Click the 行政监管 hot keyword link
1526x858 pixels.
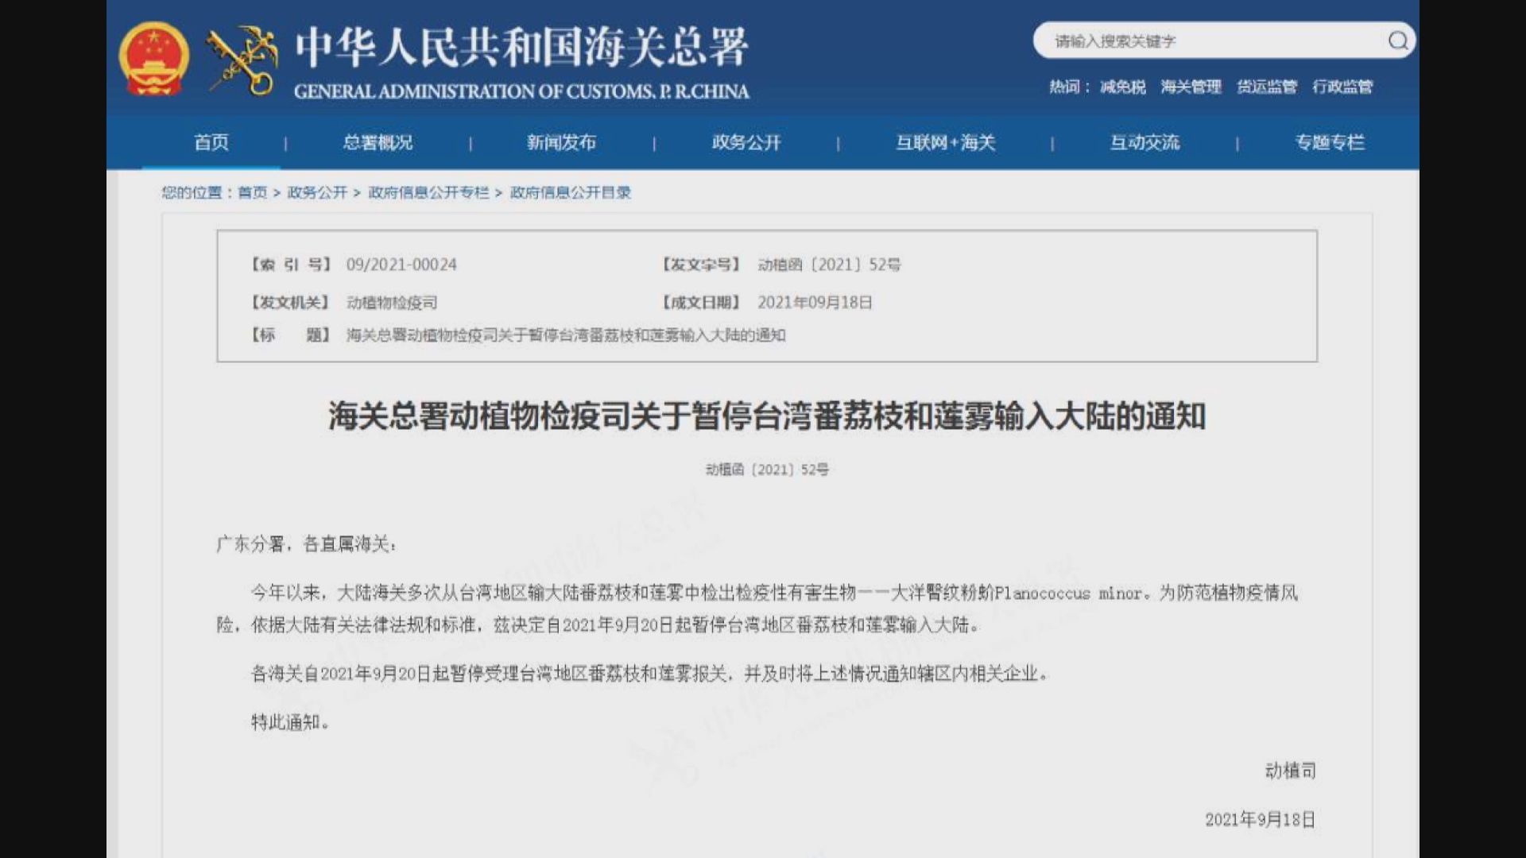coord(1342,87)
